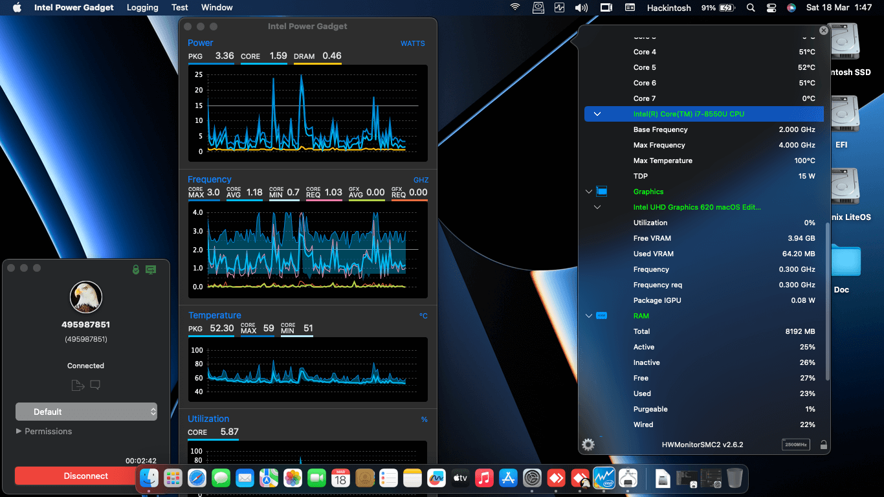Screen dimensions: 884x497
Task: Collapse the Intel UHD Graphics 620 subsection
Action: [x=597, y=207]
